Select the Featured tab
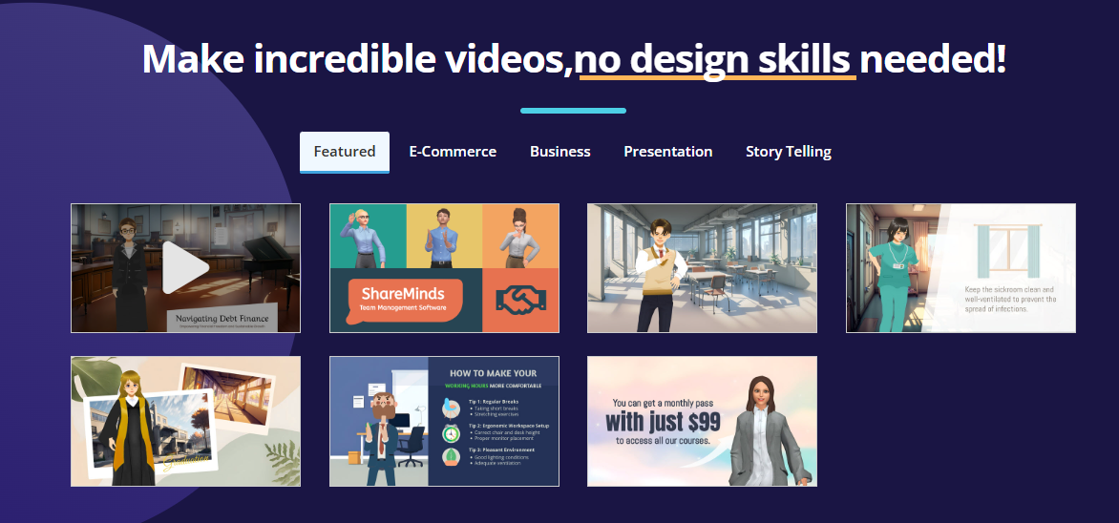The height and width of the screenshot is (523, 1119). (345, 152)
